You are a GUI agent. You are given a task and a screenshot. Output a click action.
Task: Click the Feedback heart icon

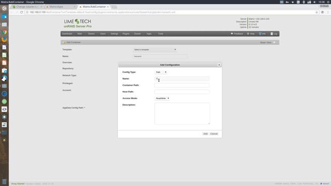[x=232, y=34]
